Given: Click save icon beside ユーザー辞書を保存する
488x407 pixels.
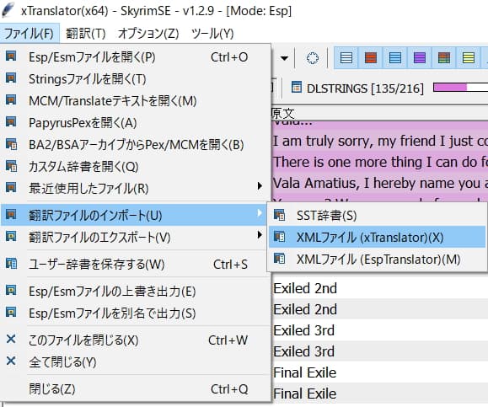Looking at the screenshot, I should click(x=11, y=264).
